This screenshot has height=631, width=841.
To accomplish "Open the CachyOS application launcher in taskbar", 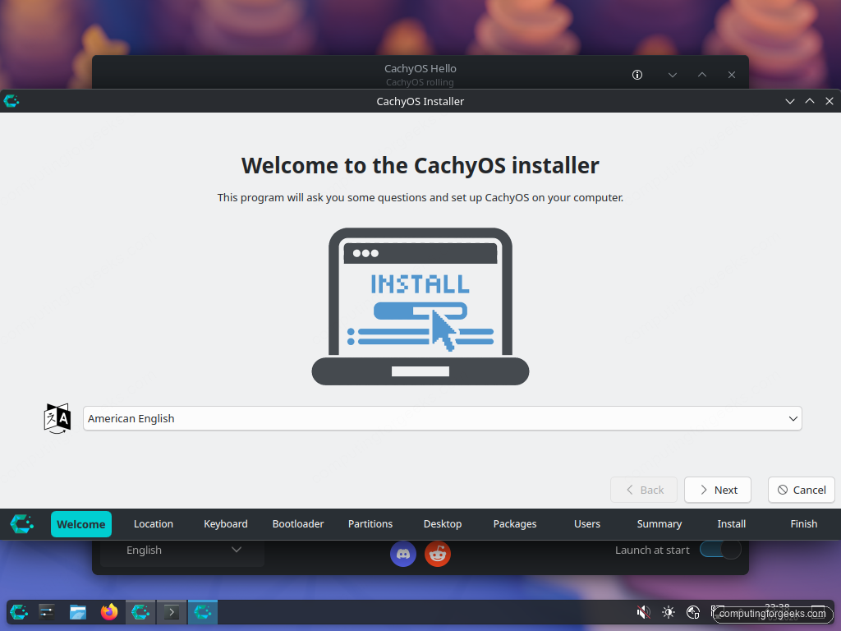I will (20, 611).
